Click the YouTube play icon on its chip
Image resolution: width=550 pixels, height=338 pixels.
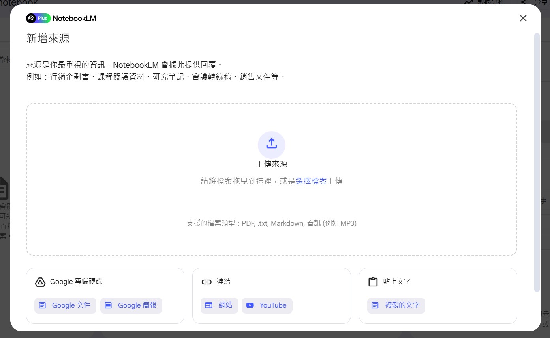(x=250, y=305)
